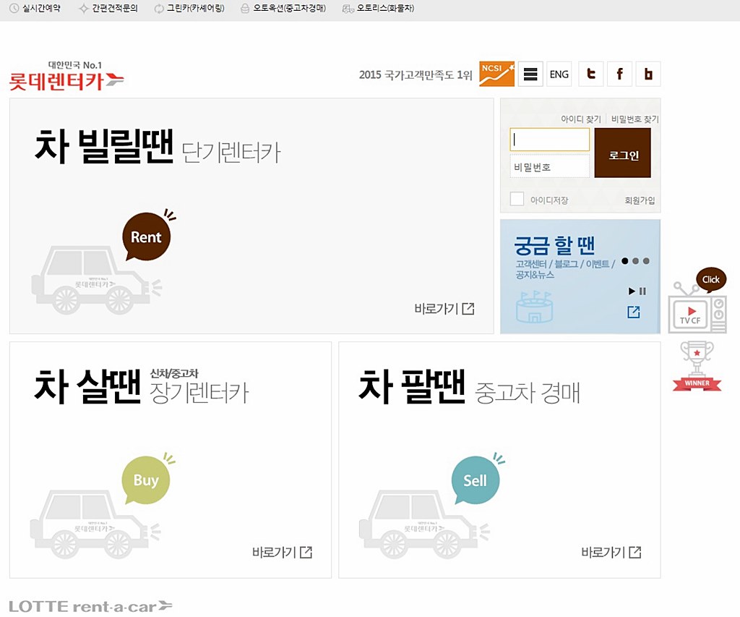Click the car illustration under Buy bubble

click(95, 524)
